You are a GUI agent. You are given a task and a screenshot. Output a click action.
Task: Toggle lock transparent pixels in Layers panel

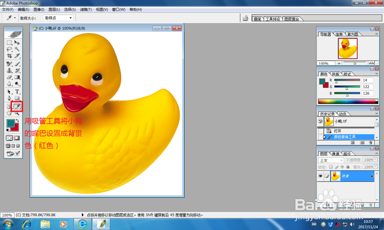coord(331,167)
